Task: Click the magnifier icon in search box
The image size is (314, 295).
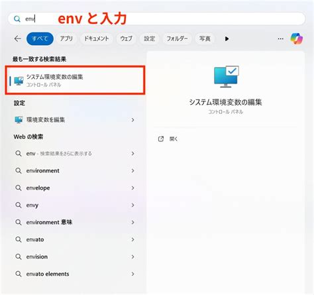Action: coord(17,19)
